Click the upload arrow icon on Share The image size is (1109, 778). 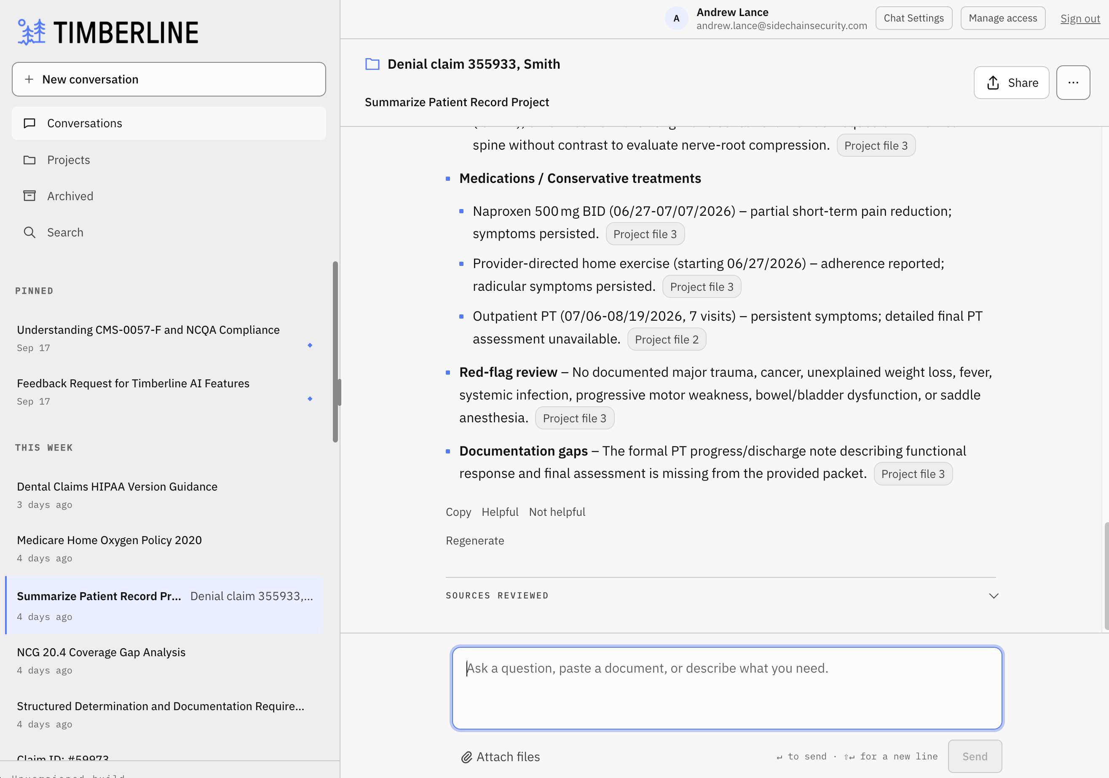(993, 83)
